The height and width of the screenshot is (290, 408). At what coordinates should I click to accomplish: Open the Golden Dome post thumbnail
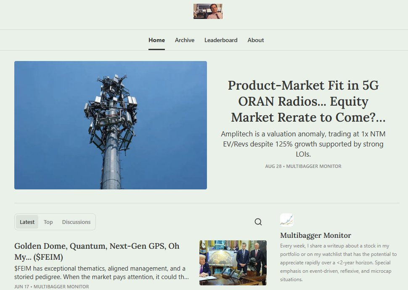[233, 263]
